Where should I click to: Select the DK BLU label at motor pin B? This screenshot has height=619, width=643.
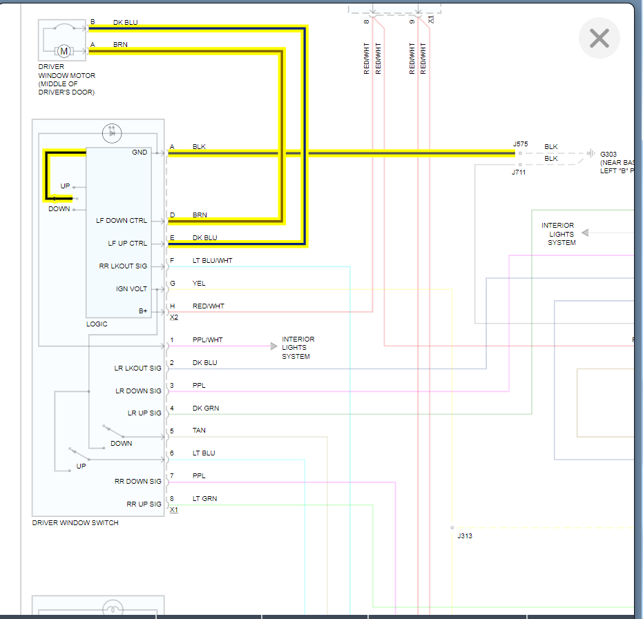[126, 23]
